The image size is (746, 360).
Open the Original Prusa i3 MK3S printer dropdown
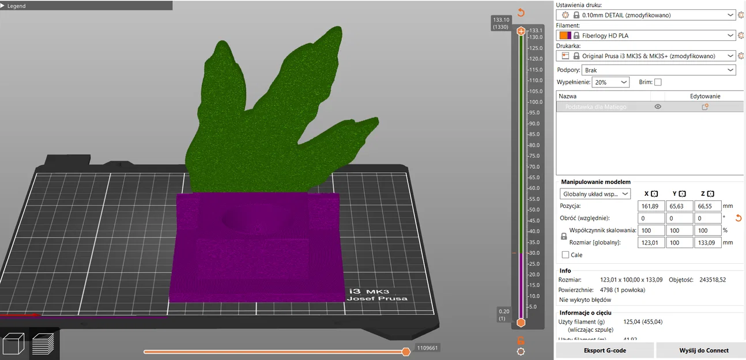tap(647, 56)
